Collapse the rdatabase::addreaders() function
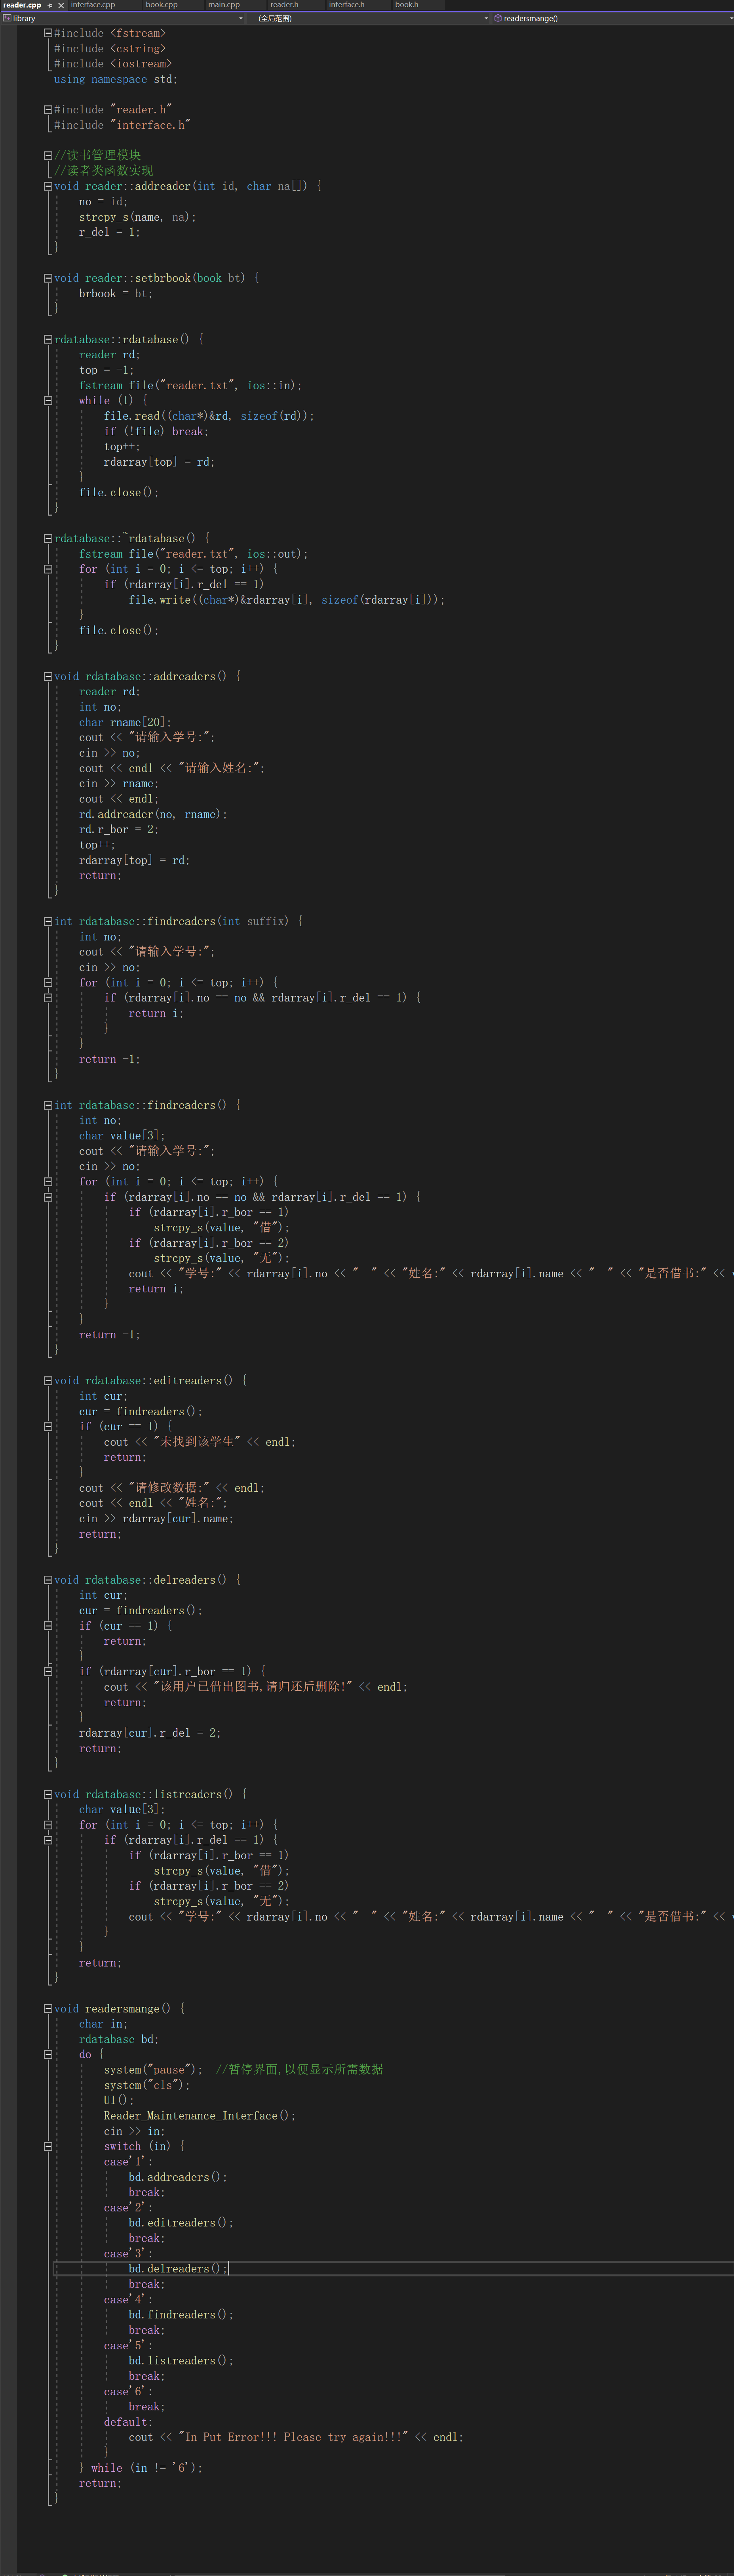 (48, 676)
